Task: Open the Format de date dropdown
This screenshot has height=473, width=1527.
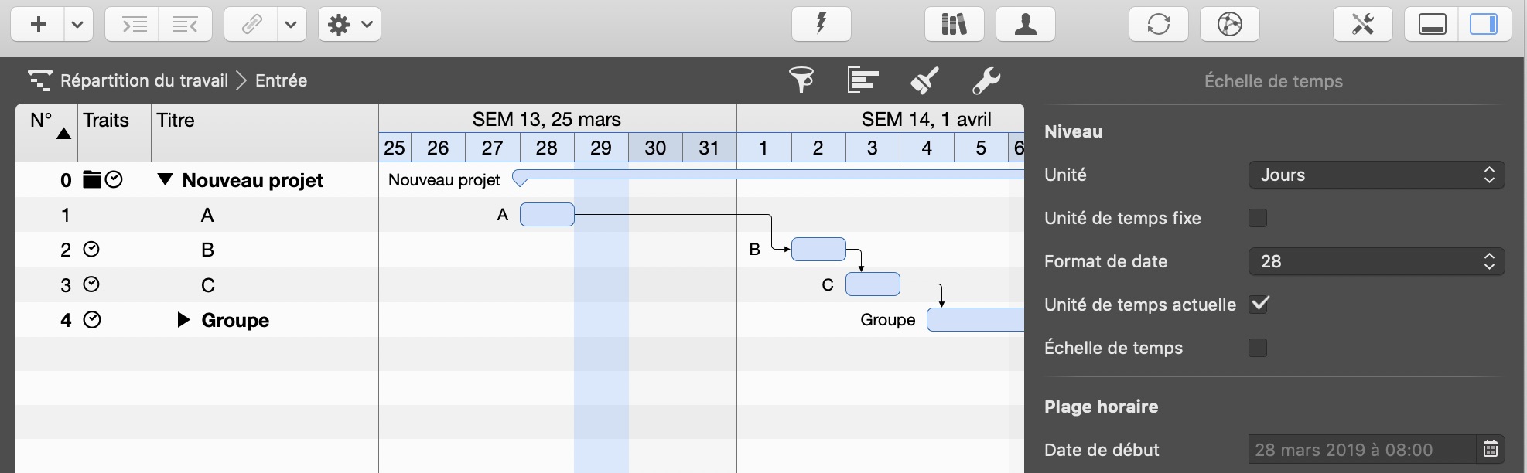Action: coord(1375,261)
